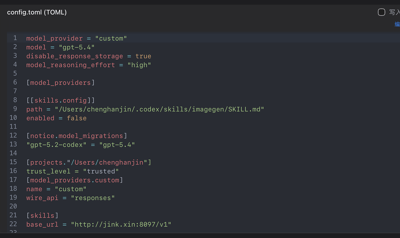
Task: Click line number 7 in the gutter
Action: coord(15,91)
